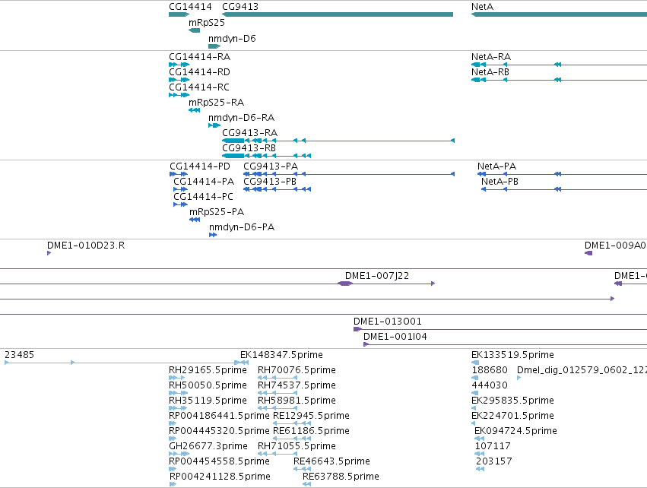The height and width of the screenshot is (488, 647).
Task: Select the DME1-013O01 feature label
Action: click(388, 322)
